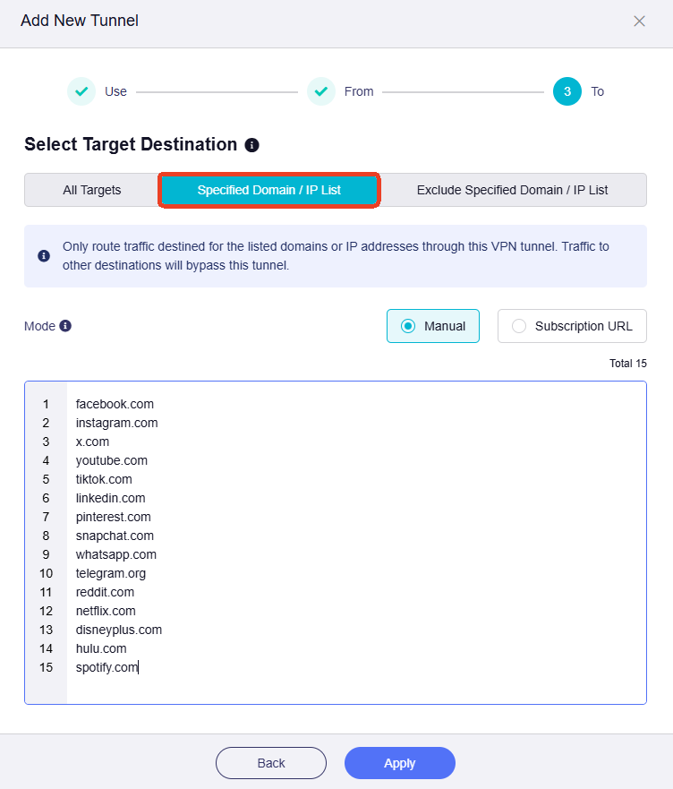Click the green checkmark on the From step
Viewport: 673px width, 789px height.
[x=320, y=91]
